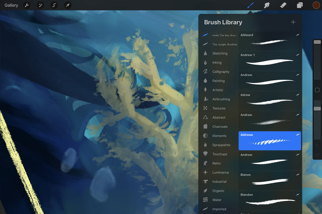The height and width of the screenshot is (214, 322).
Task: Open the Calligraphy brush category
Action: (x=221, y=72)
